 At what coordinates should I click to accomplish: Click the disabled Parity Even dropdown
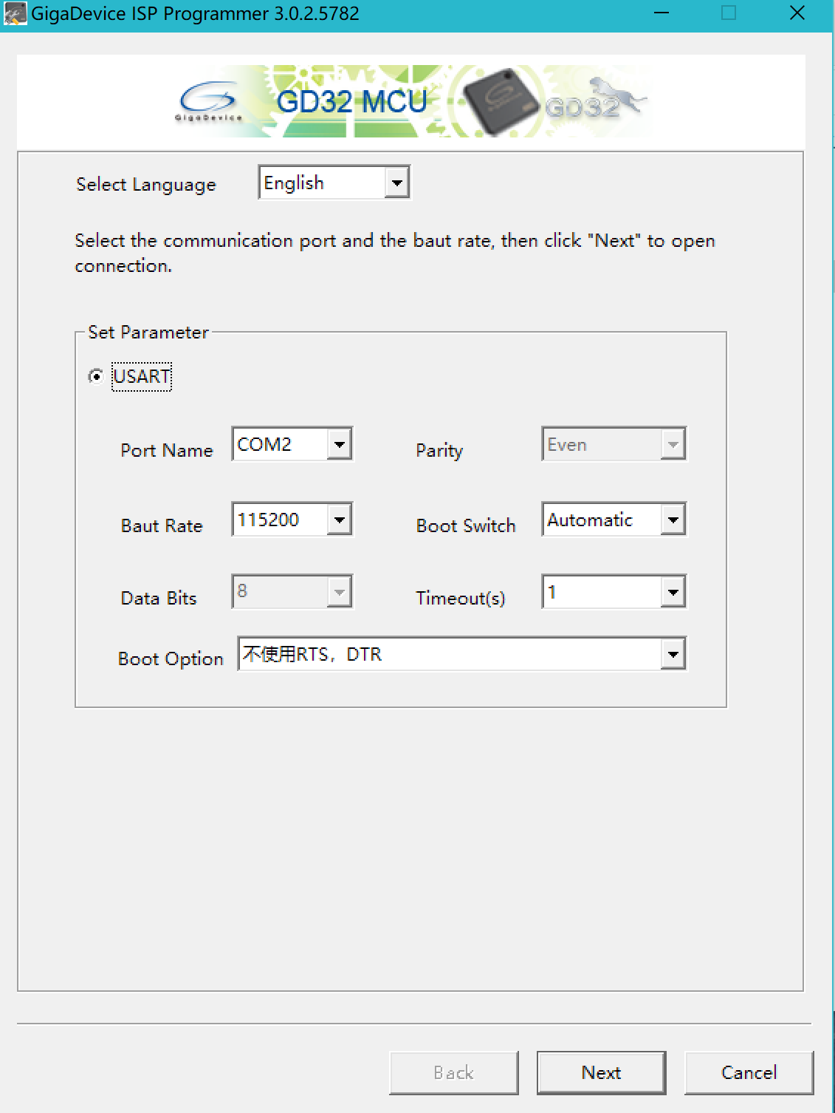[614, 444]
